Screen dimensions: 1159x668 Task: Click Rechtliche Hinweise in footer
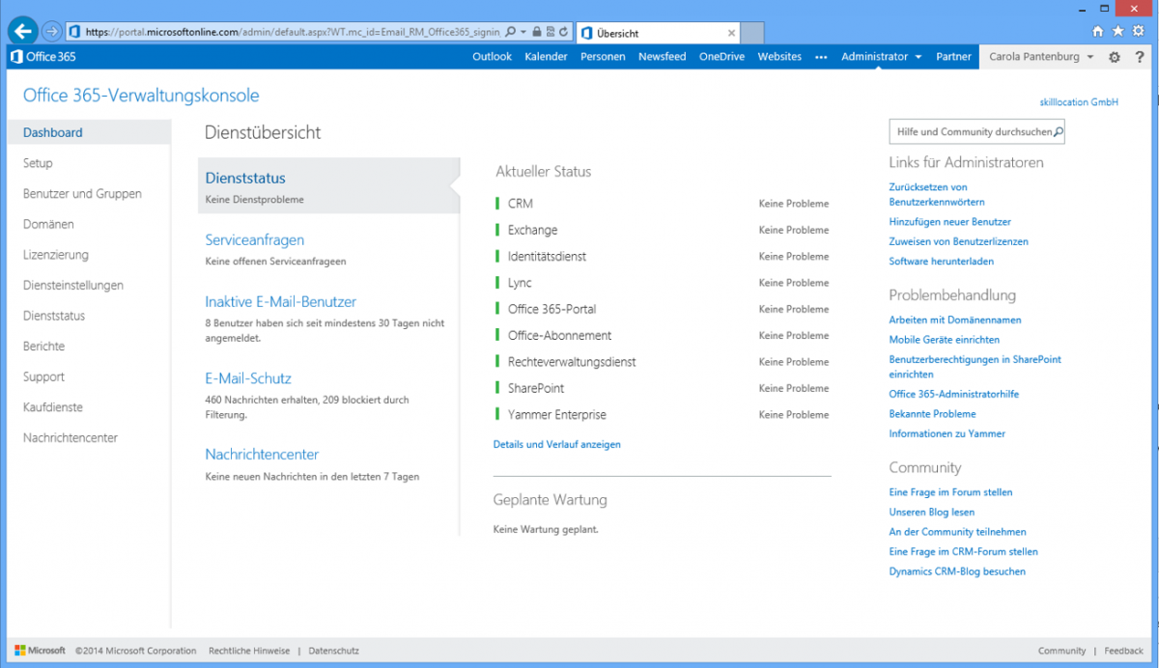click(249, 651)
